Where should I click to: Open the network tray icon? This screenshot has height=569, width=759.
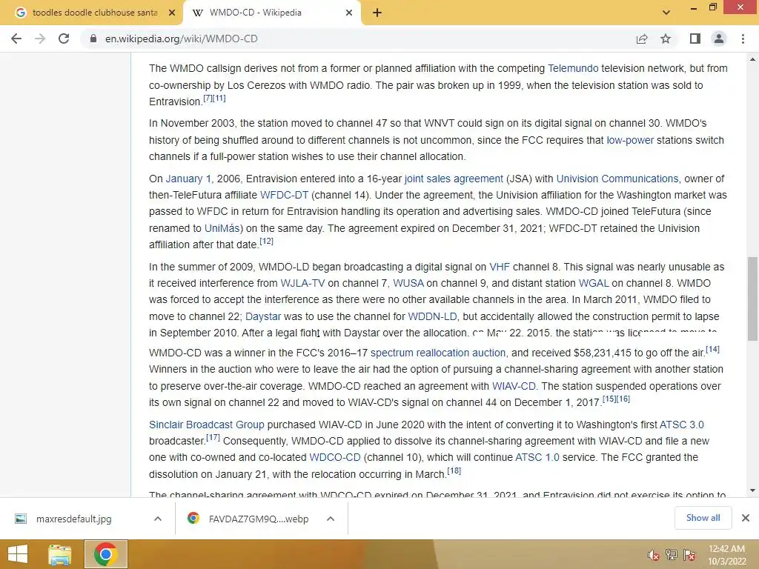point(672,554)
